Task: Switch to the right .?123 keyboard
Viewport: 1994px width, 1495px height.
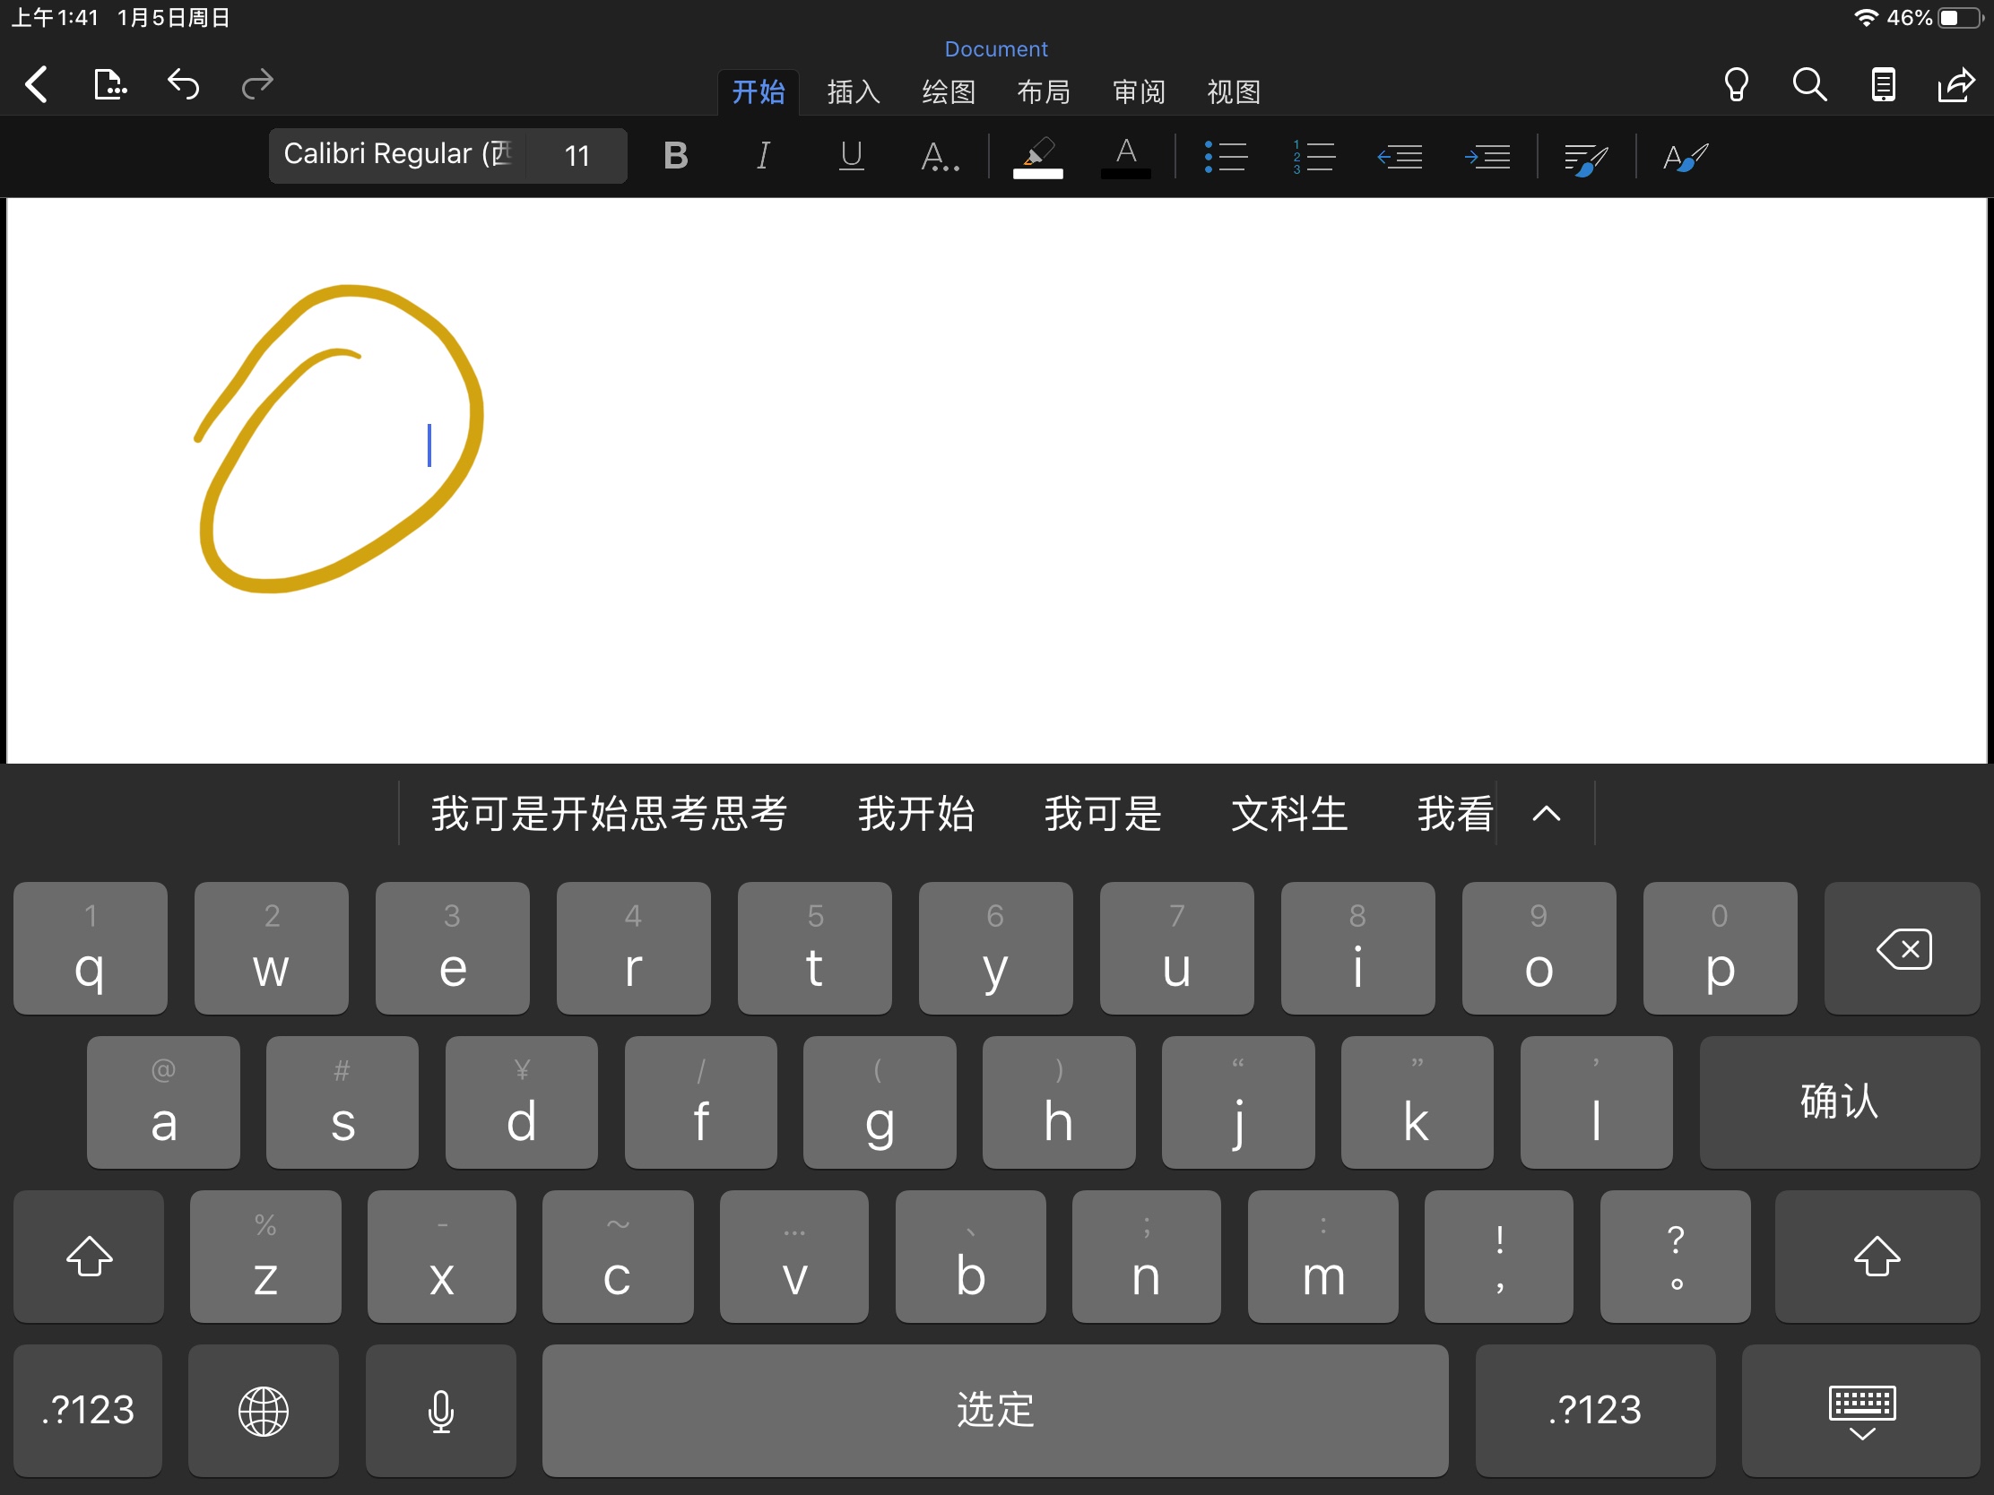Action: point(1595,1410)
